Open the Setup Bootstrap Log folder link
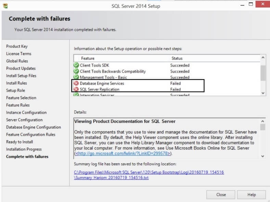 tap(149, 172)
